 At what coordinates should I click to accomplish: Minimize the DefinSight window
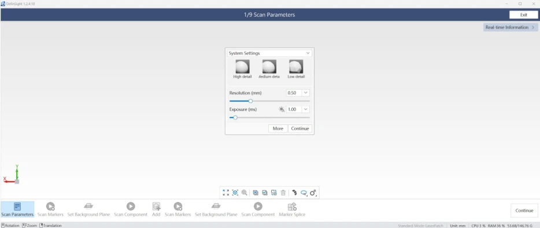coord(507,4)
